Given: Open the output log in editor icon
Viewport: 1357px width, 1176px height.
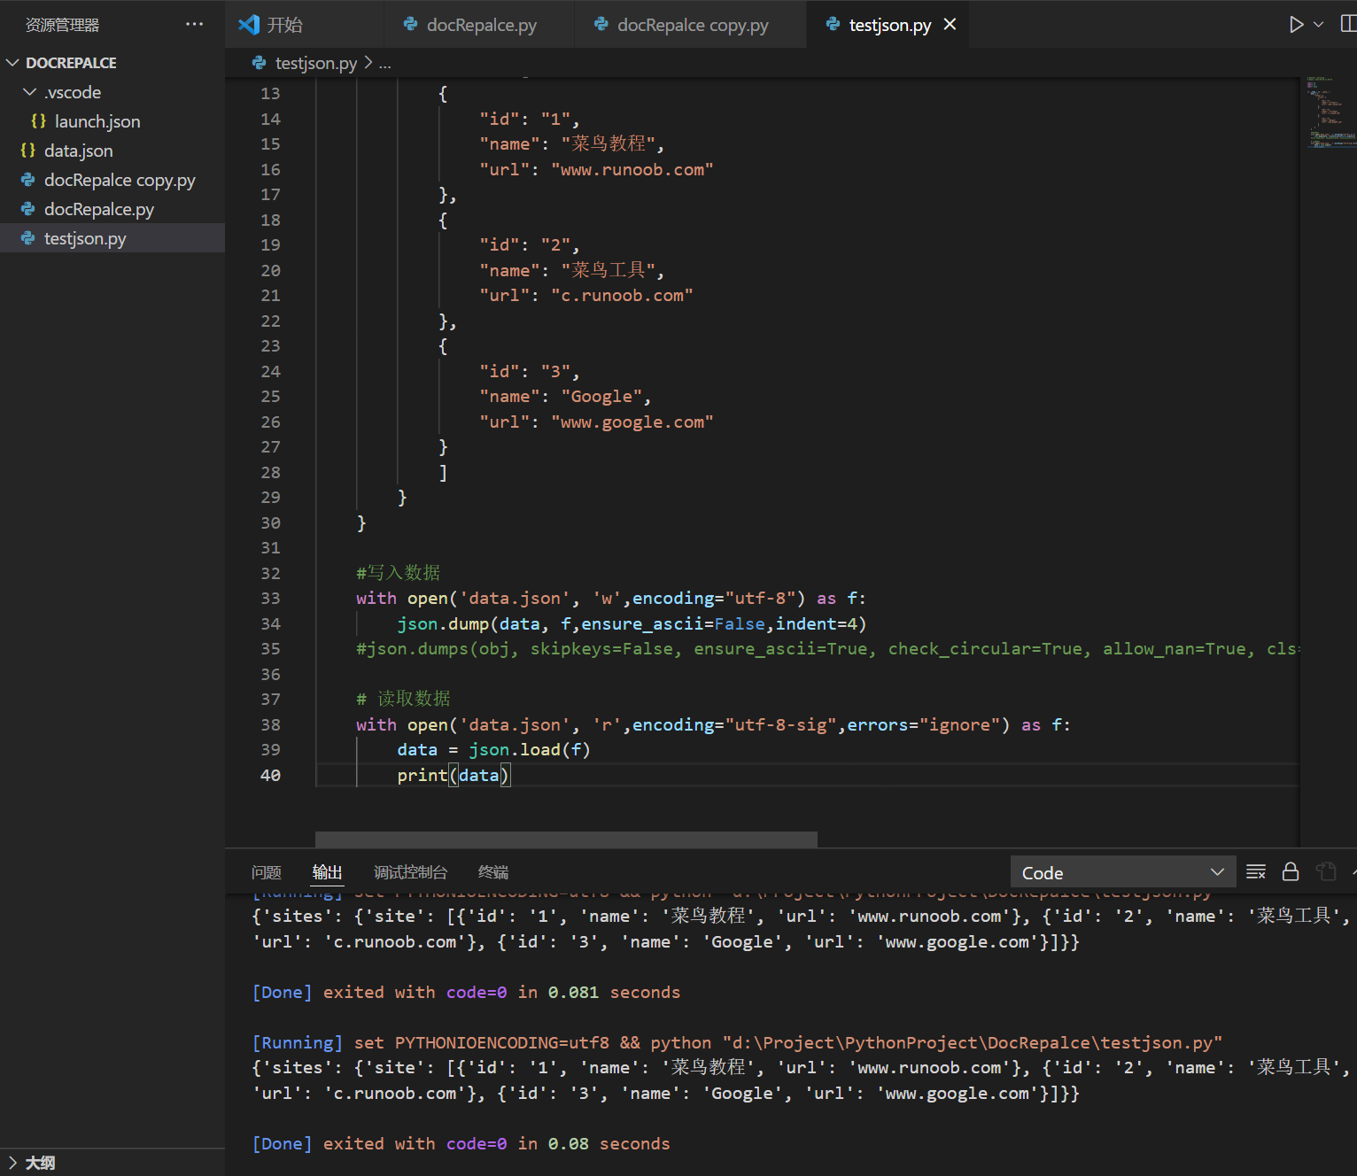Looking at the screenshot, I should [x=1326, y=872].
